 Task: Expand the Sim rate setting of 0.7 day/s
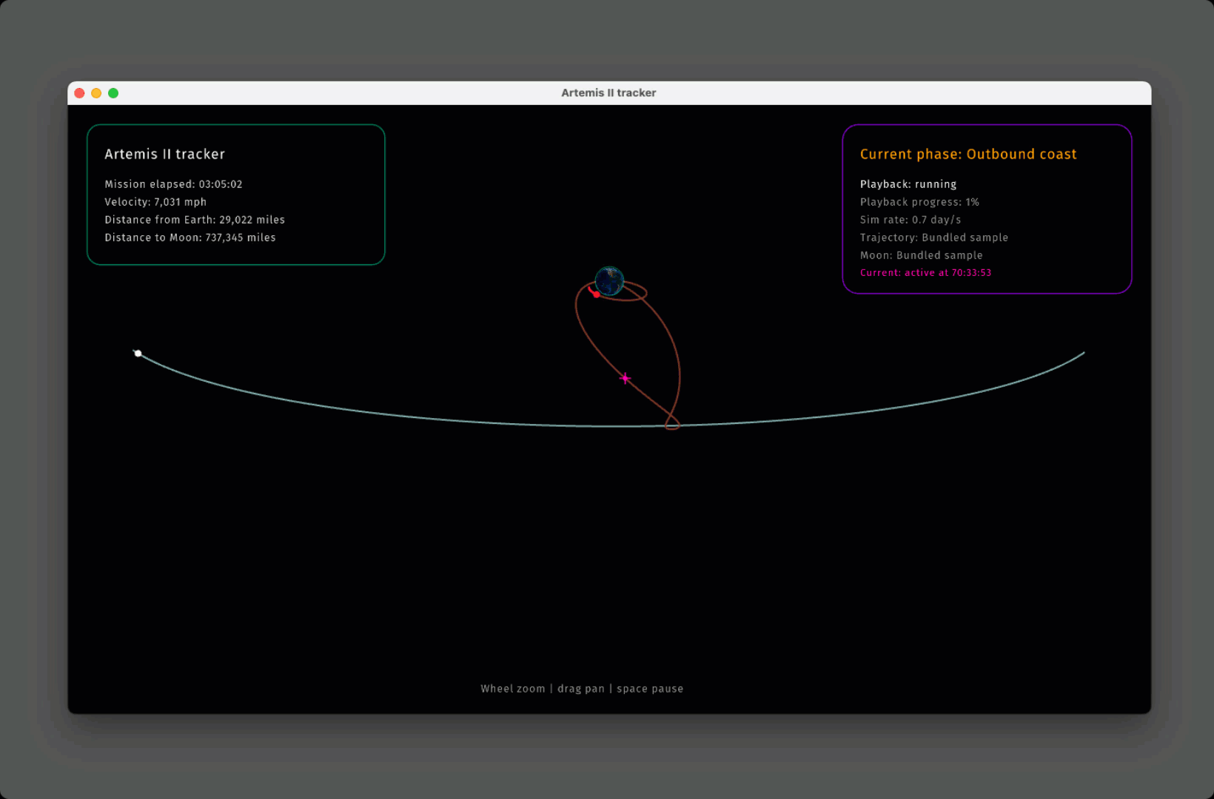[910, 220]
